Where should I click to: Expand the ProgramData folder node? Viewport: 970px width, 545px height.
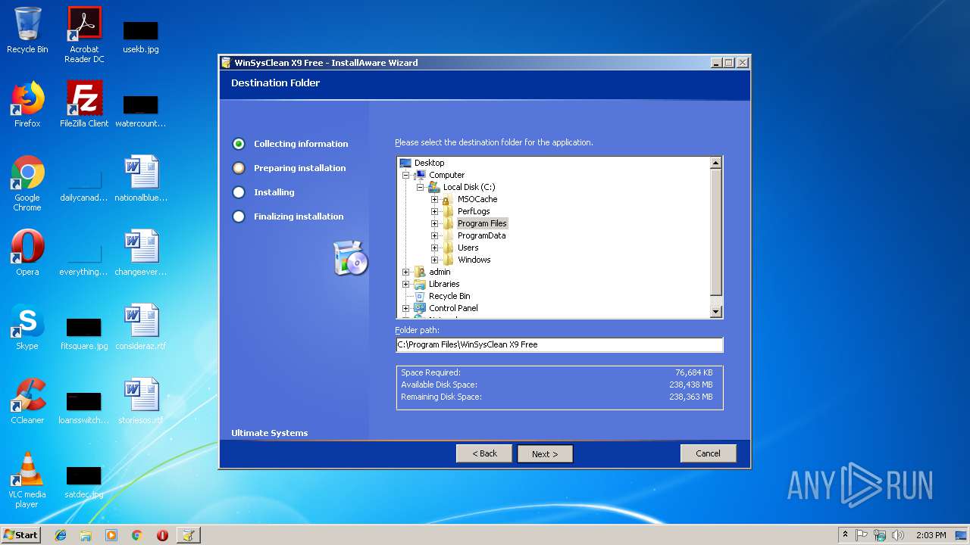434,235
